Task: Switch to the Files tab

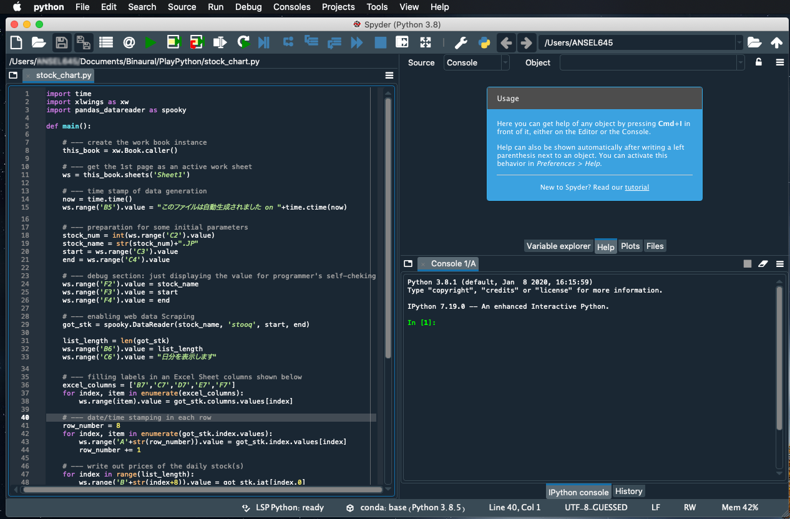Action: pyautogui.click(x=655, y=246)
